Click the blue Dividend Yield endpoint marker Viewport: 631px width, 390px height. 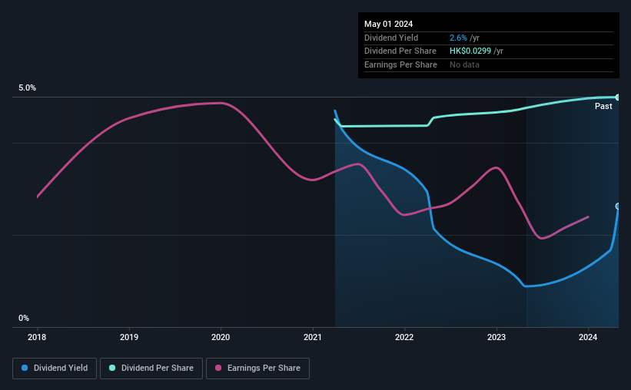tap(618, 207)
